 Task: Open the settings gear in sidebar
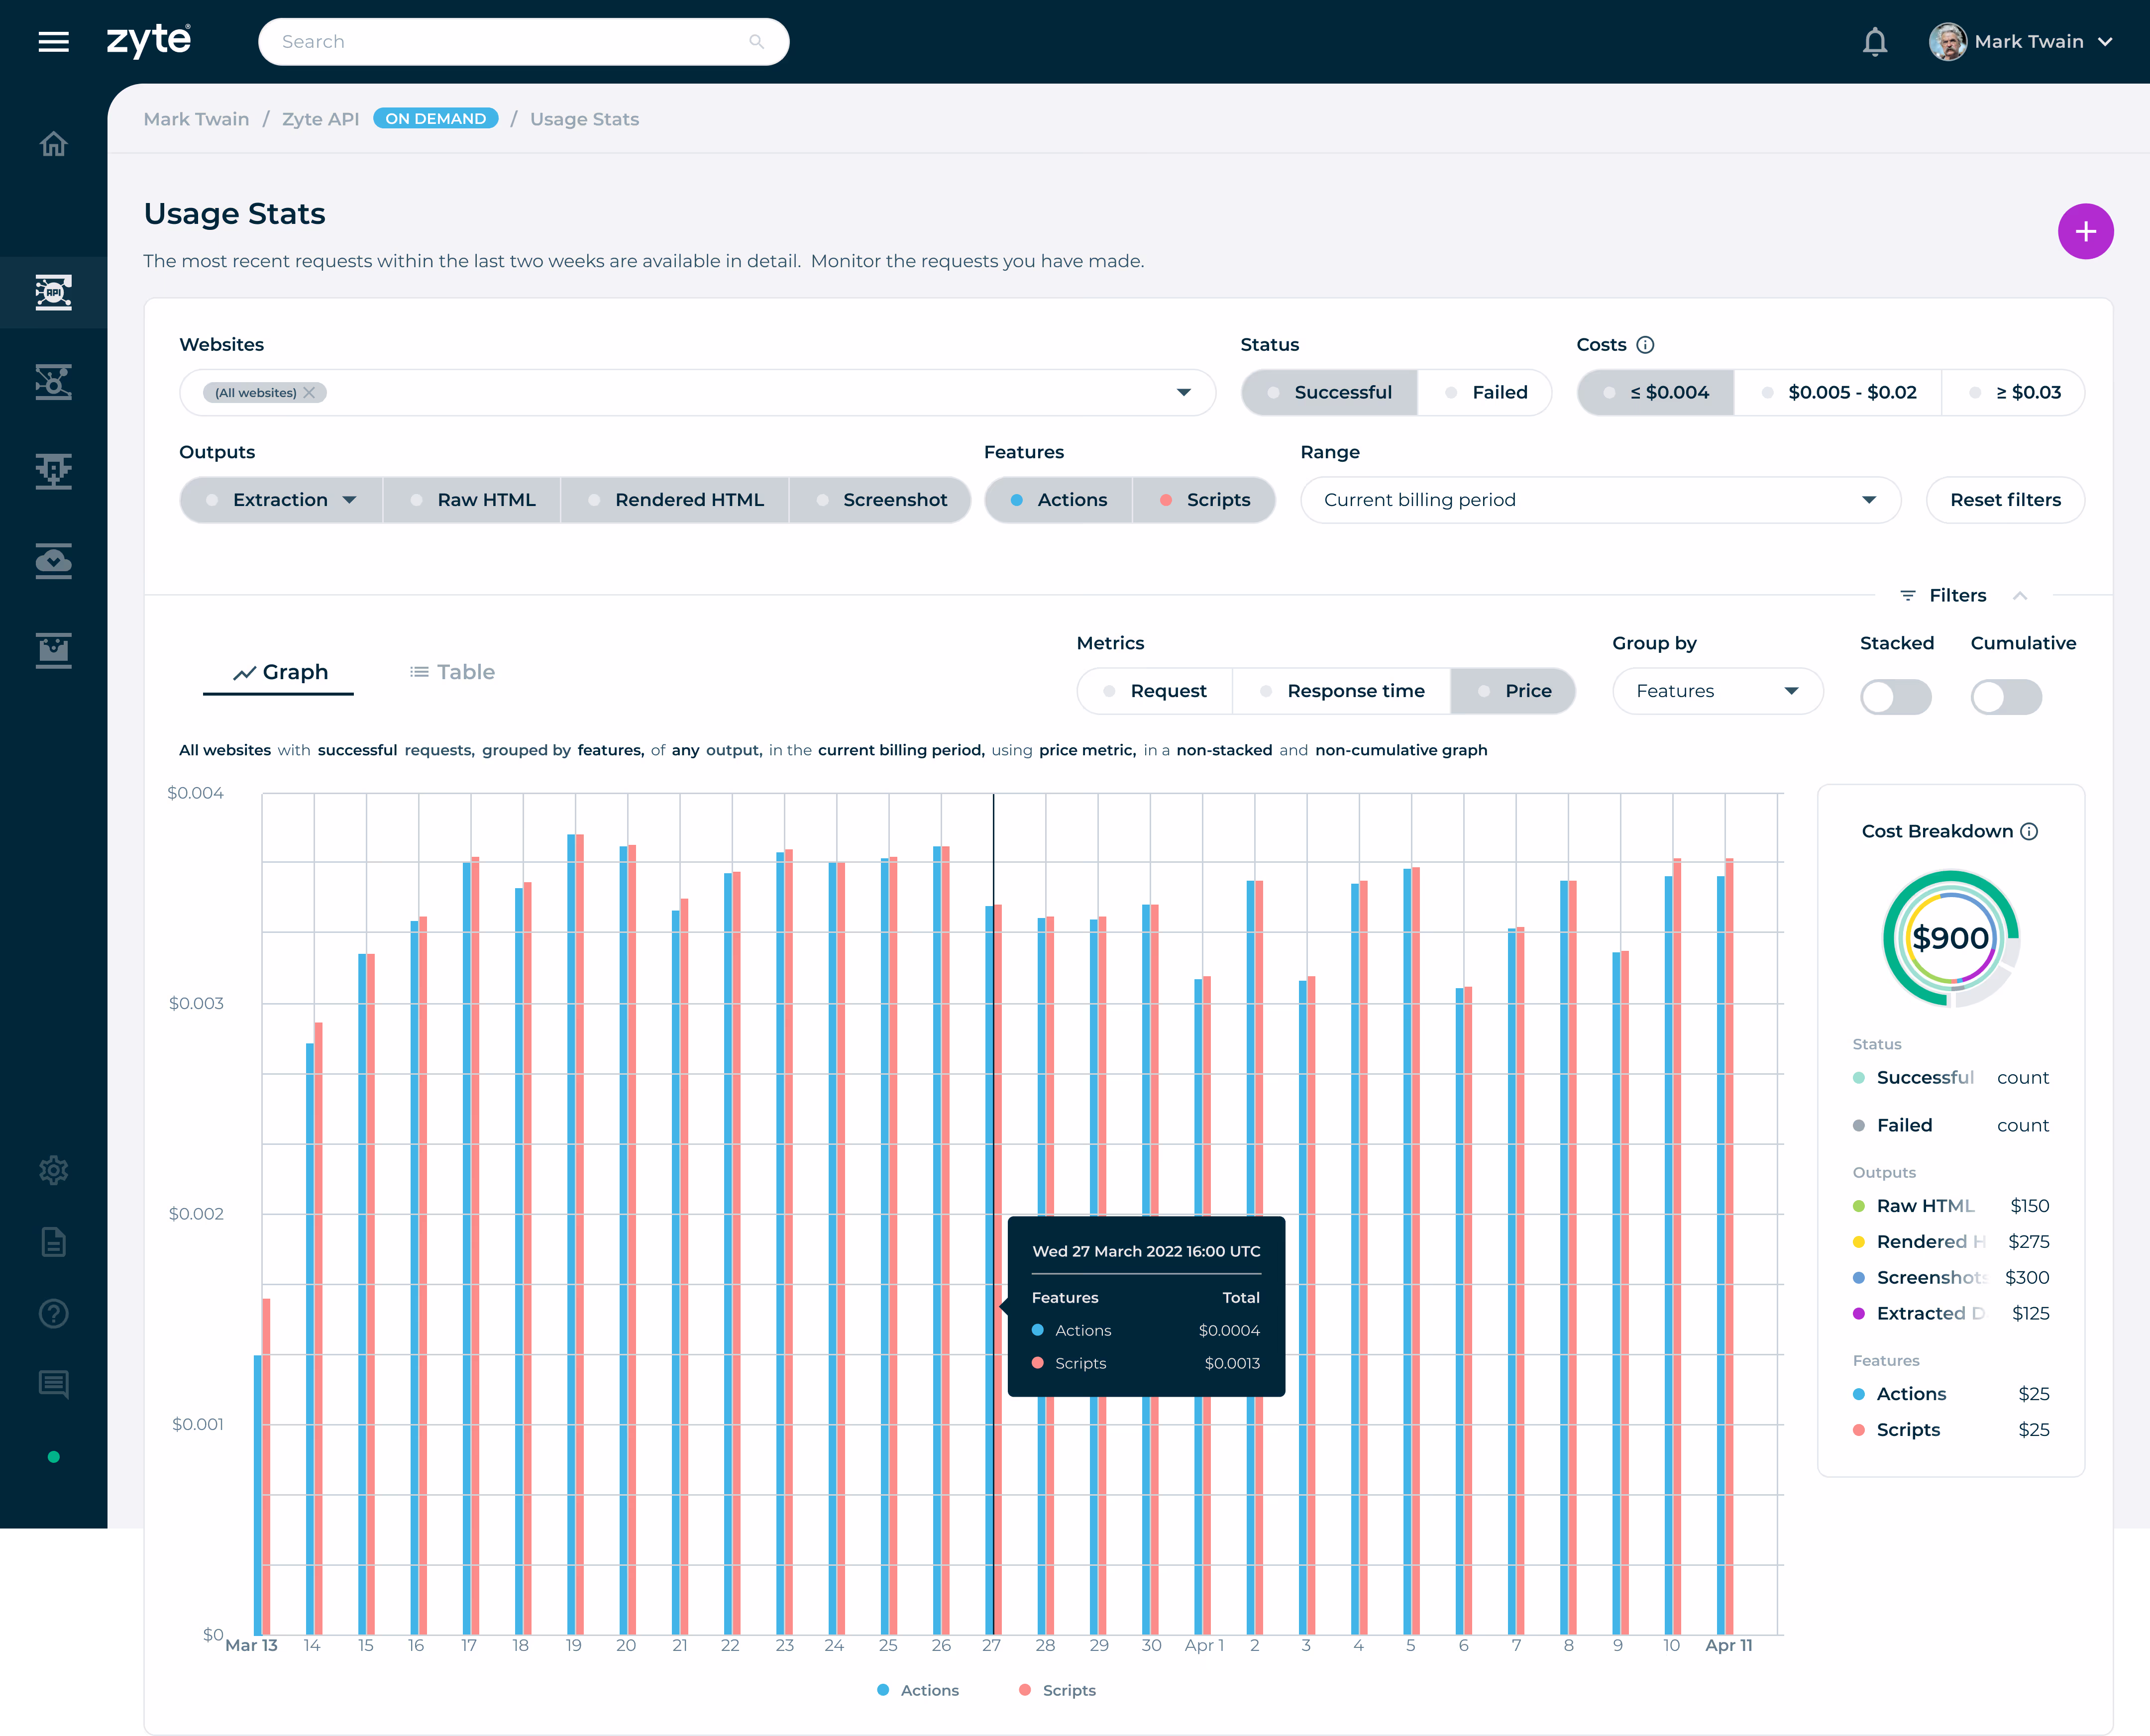click(53, 1170)
